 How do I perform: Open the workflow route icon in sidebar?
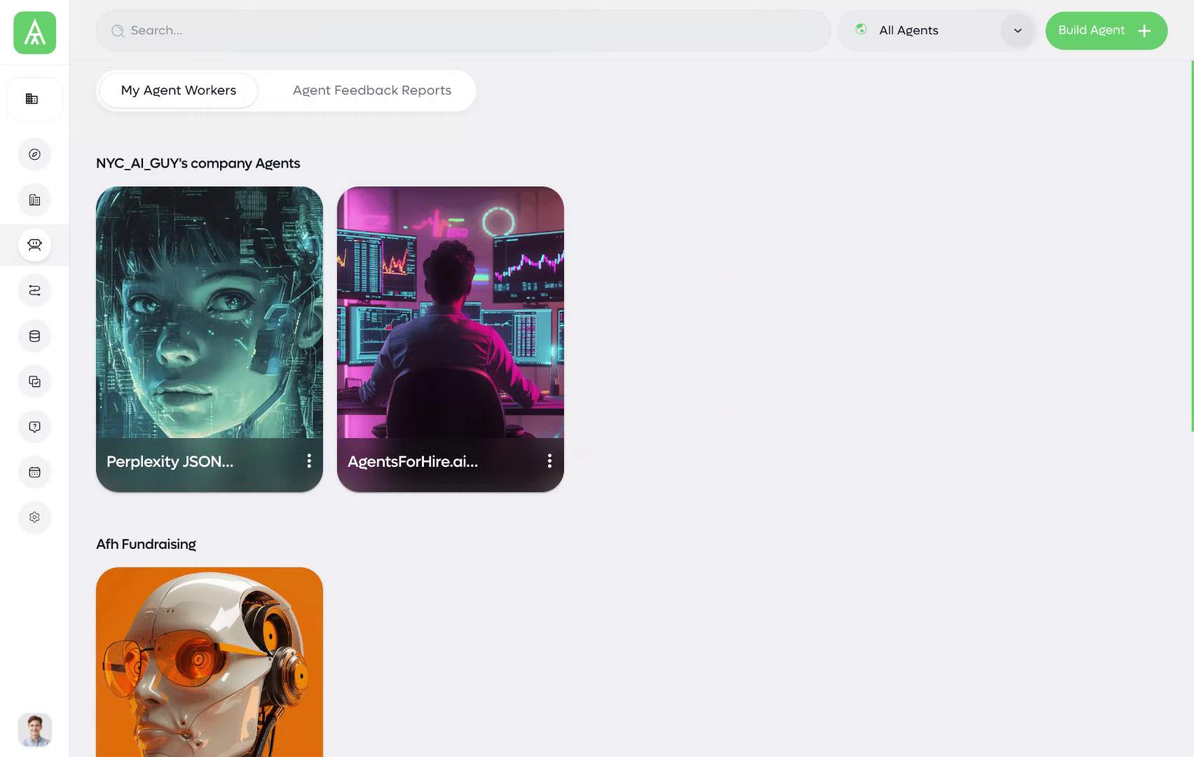34,290
